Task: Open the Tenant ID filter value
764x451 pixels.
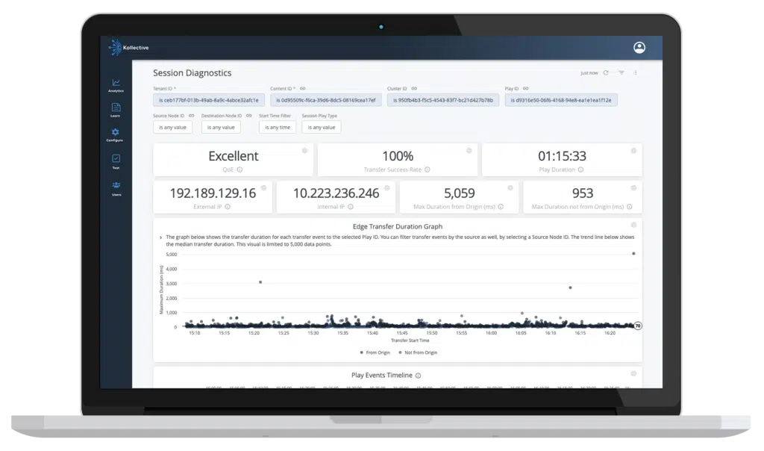Action: [209, 100]
